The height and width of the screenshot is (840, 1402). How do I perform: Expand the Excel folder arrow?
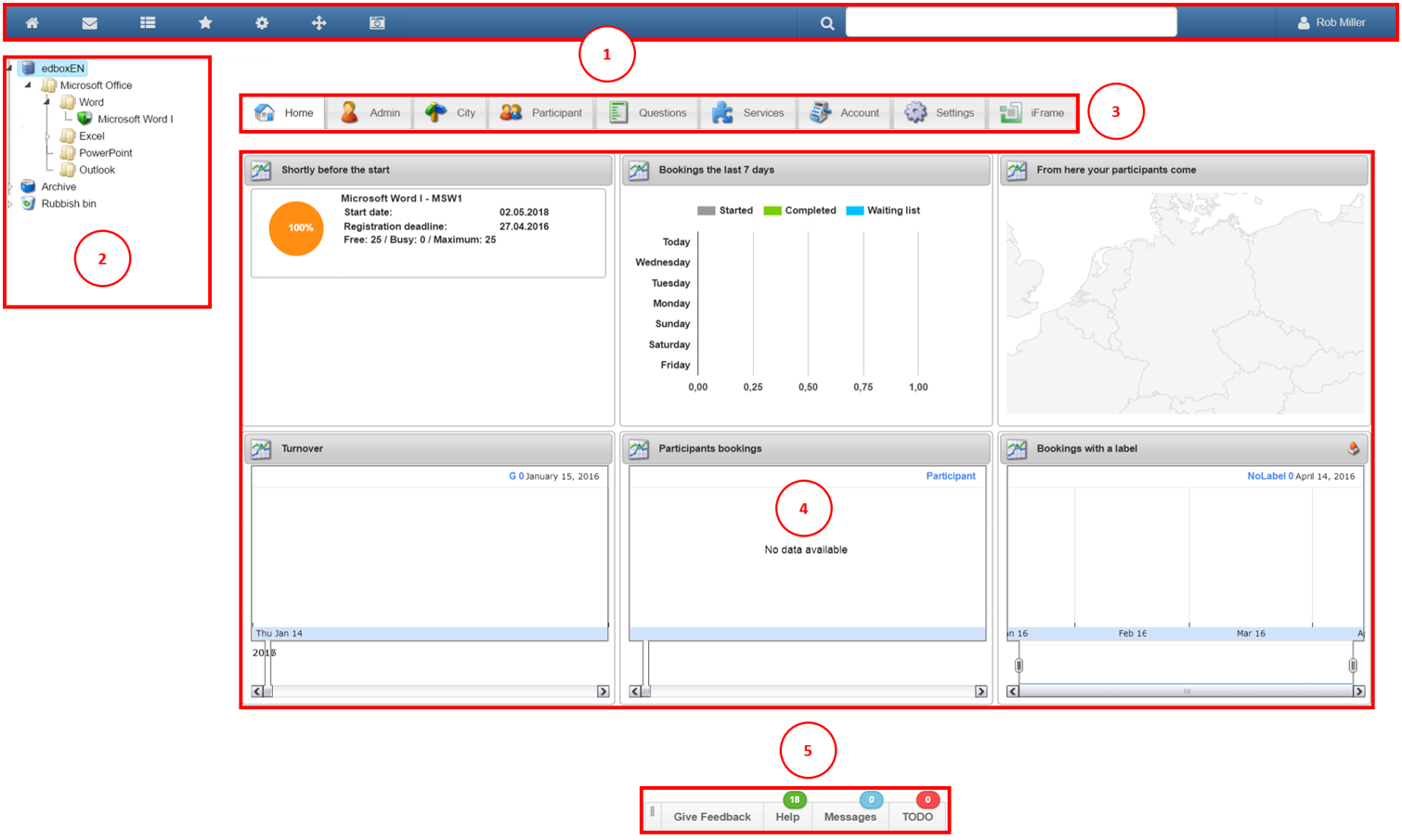point(47,136)
